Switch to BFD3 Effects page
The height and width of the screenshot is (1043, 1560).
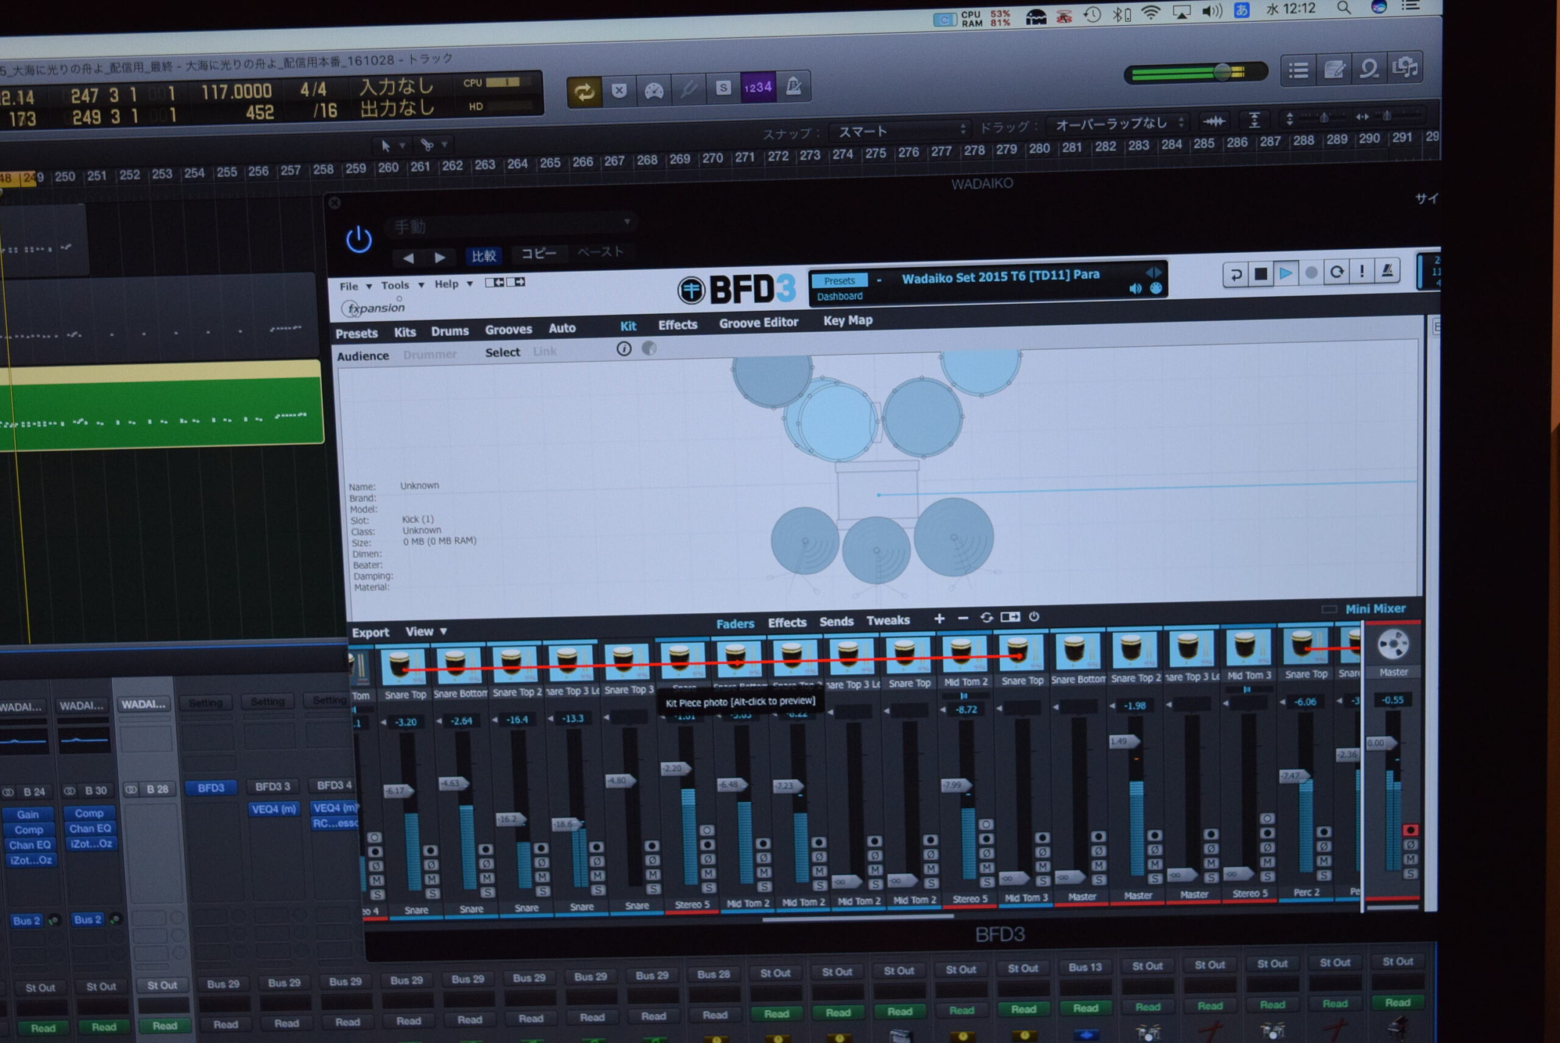pyautogui.click(x=678, y=325)
